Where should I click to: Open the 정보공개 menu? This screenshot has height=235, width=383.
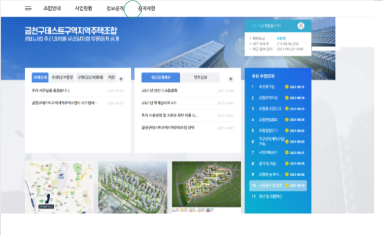pyautogui.click(x=115, y=8)
